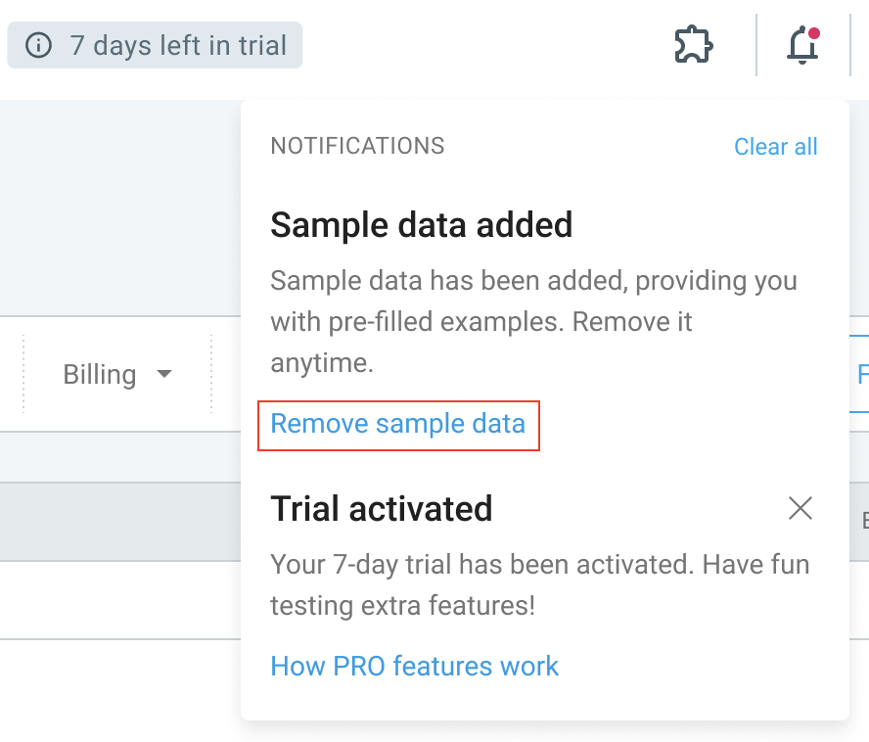Dismiss the Trial activated notification
The width and height of the screenshot is (869, 742).
pyautogui.click(x=800, y=508)
